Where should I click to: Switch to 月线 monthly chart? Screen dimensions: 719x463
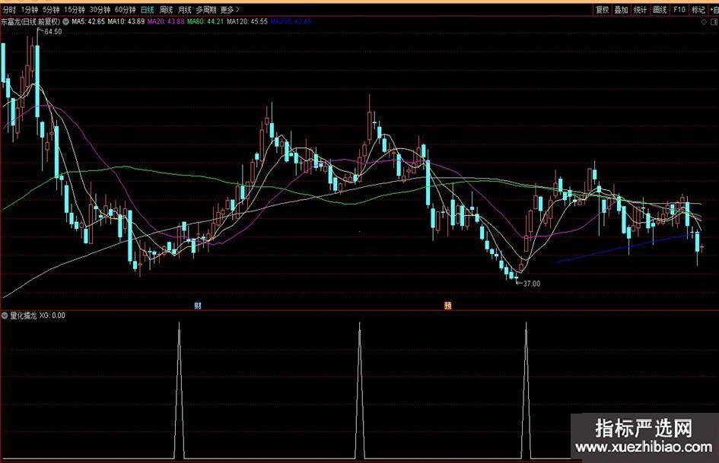[x=184, y=10]
